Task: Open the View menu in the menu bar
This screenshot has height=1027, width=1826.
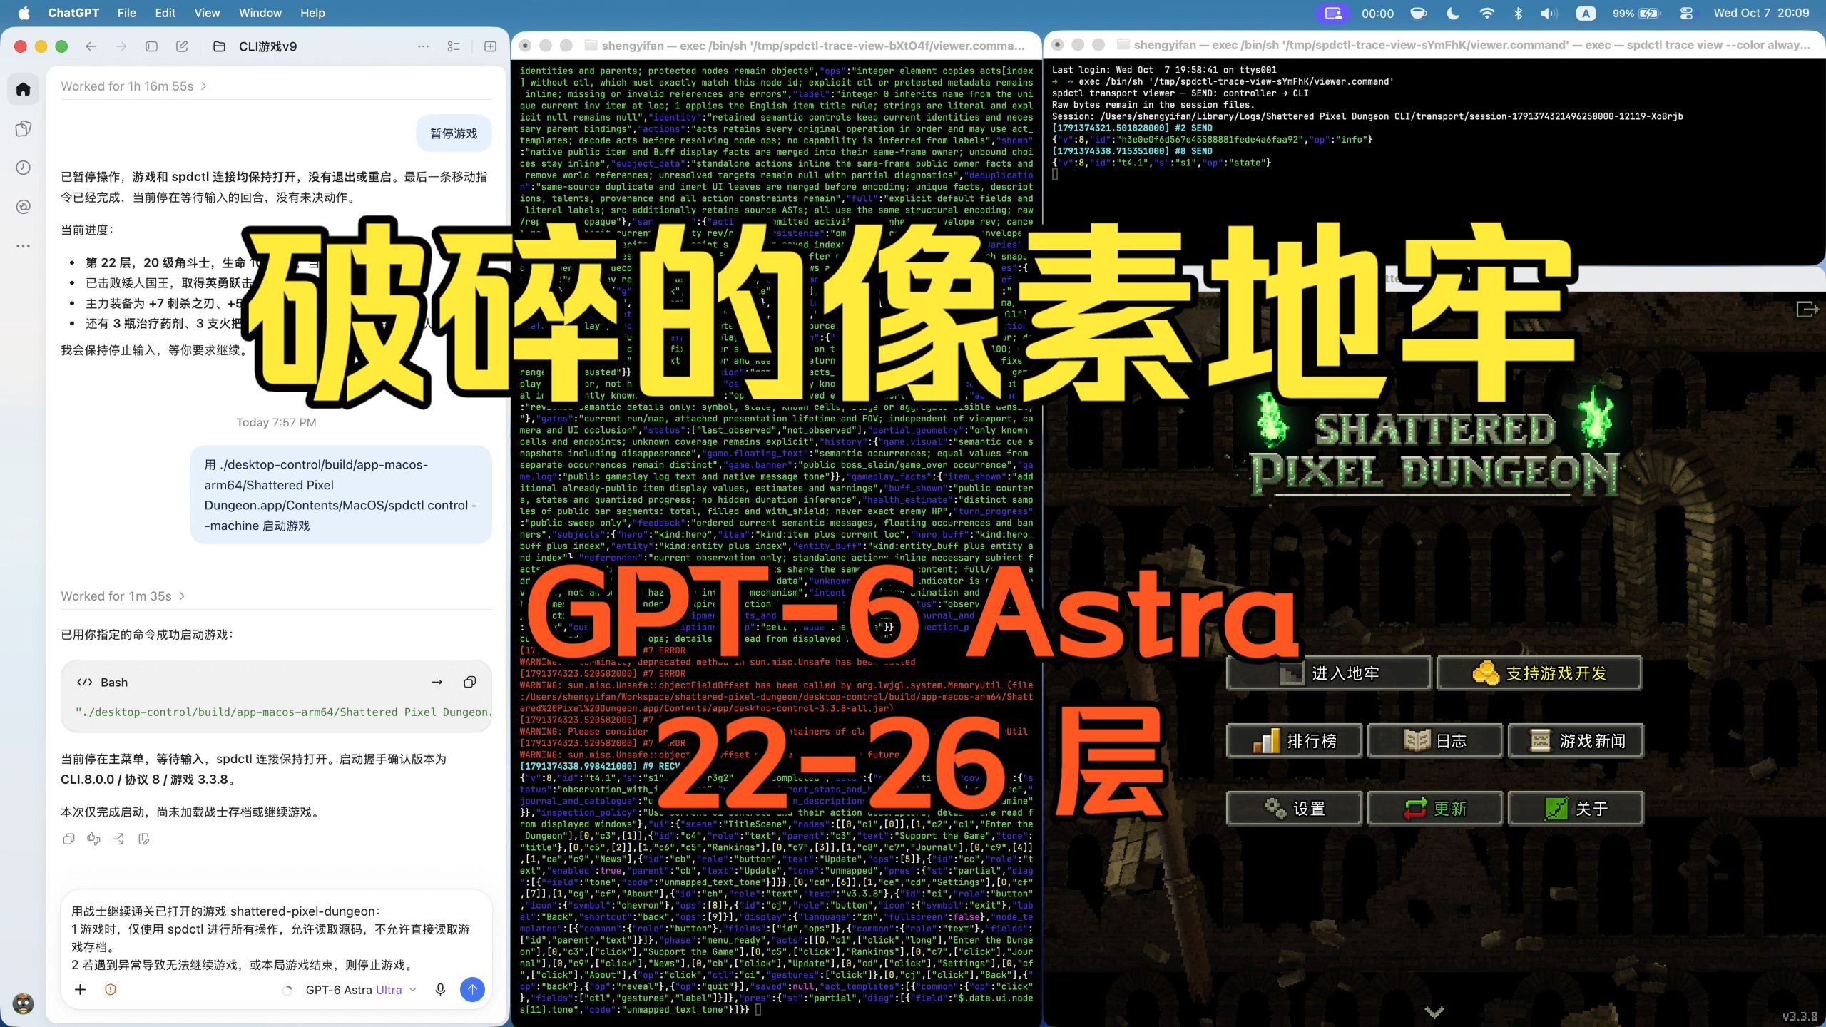Action: coord(207,13)
